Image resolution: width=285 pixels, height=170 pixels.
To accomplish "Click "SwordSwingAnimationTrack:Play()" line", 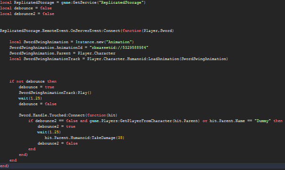I will tap(55, 93).
